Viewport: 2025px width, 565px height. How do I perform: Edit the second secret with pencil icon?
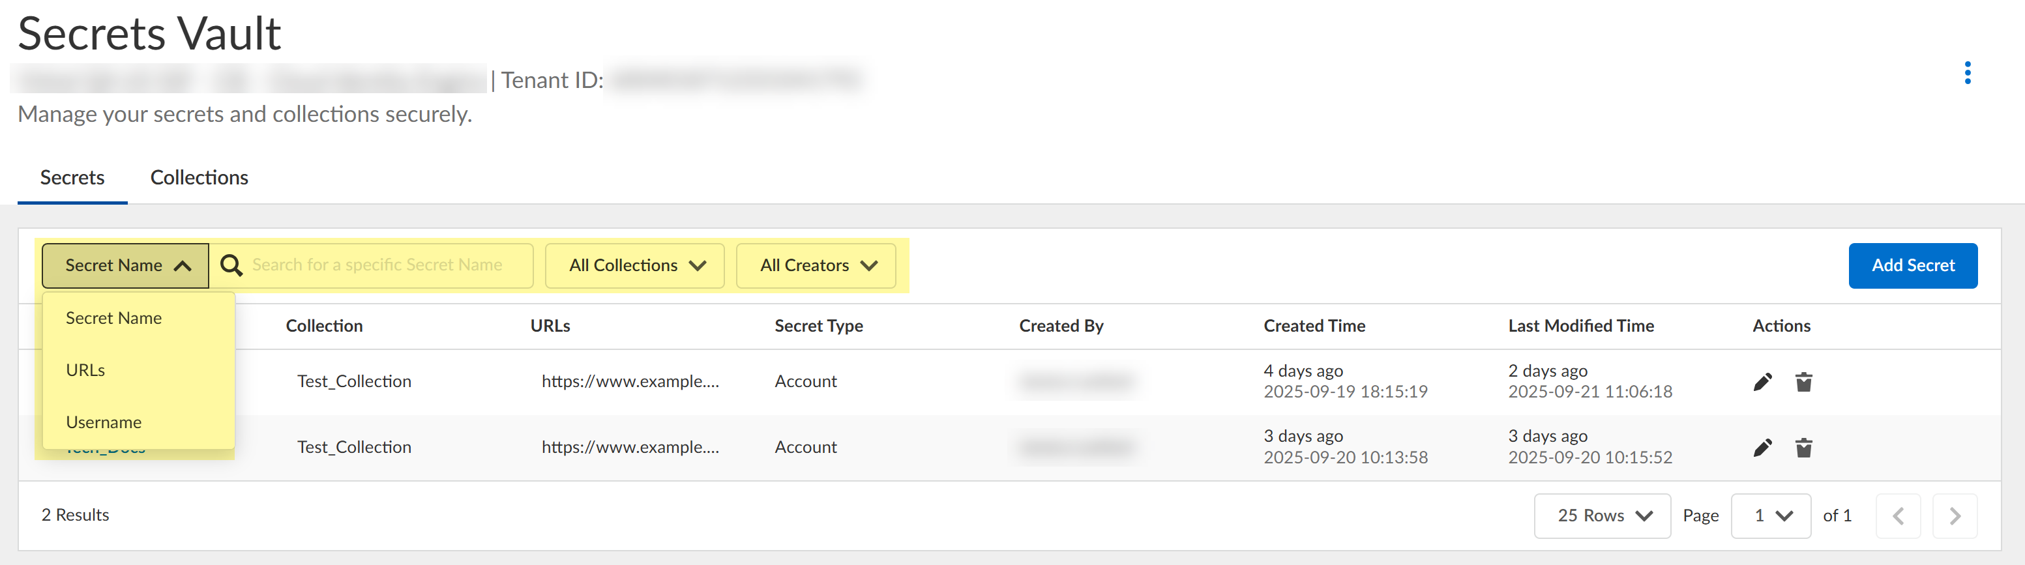point(1762,448)
